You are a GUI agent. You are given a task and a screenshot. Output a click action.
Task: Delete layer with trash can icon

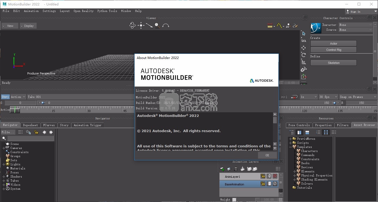[x=236, y=169]
